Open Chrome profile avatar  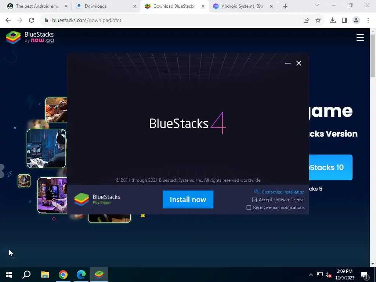(356, 21)
